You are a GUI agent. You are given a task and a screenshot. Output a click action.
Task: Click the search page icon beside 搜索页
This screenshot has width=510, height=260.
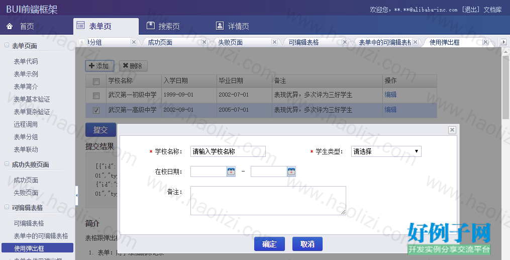(x=151, y=25)
